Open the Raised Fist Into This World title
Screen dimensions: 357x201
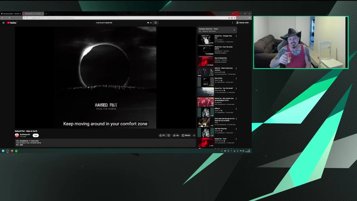coord(224,88)
